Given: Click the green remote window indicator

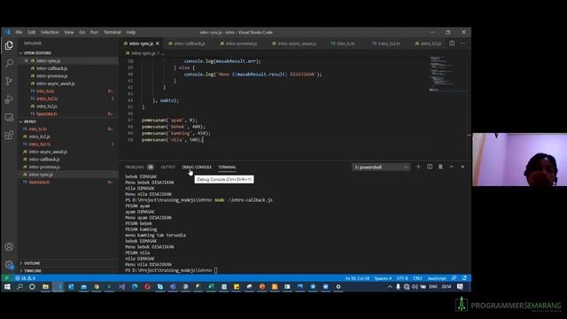Looking at the screenshot, I should [x=6, y=278].
